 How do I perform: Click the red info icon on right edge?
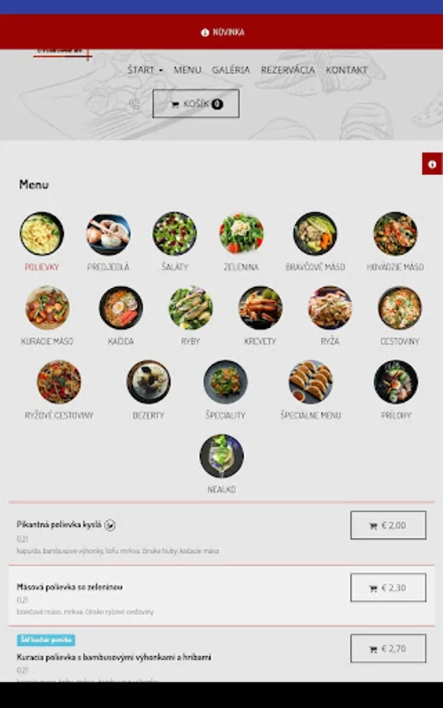click(432, 164)
